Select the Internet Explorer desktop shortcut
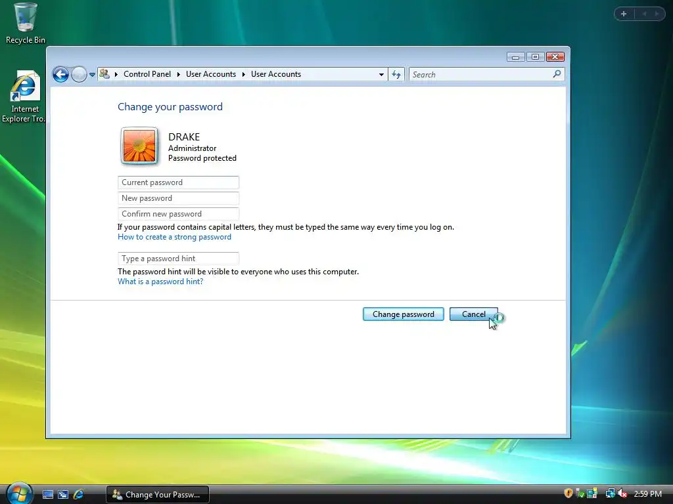The height and width of the screenshot is (504, 673). [x=24, y=97]
